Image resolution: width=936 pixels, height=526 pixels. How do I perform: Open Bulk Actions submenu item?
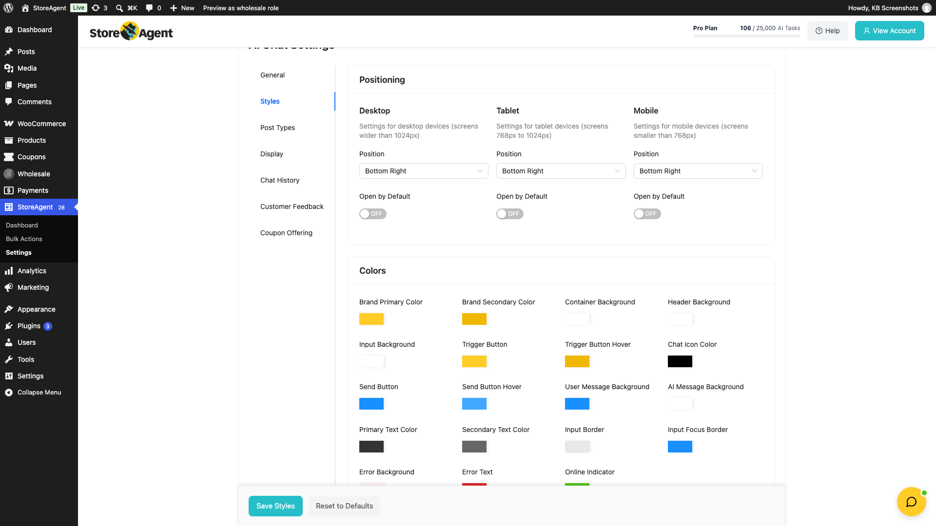pos(24,239)
